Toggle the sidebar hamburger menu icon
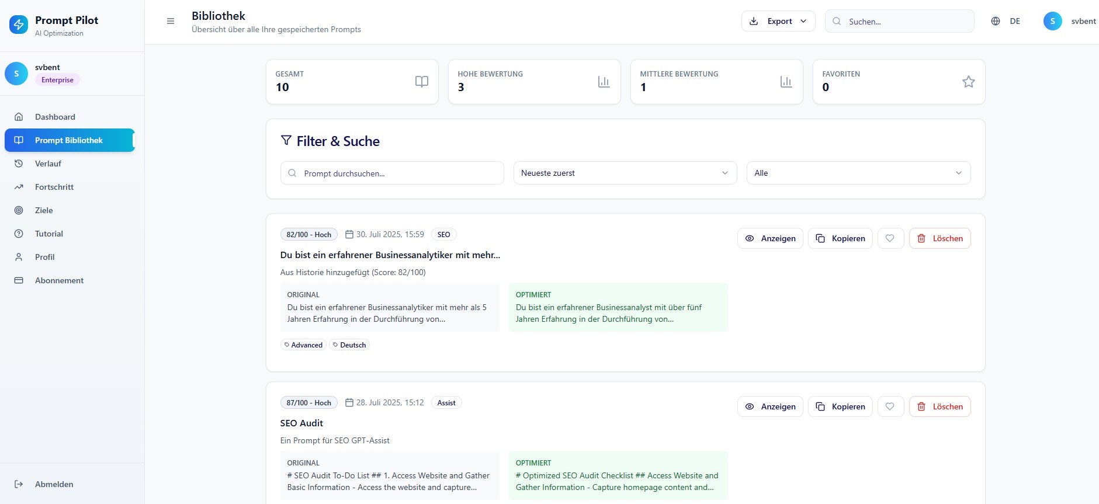Viewport: 1099px width, 504px height. point(171,21)
